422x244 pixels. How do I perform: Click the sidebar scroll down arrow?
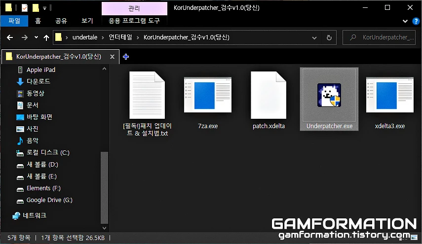[x=105, y=228]
